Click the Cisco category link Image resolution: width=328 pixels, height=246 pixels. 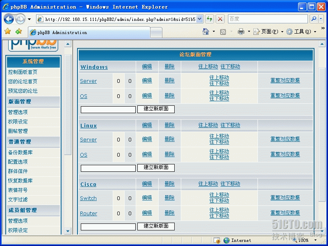click(88, 184)
